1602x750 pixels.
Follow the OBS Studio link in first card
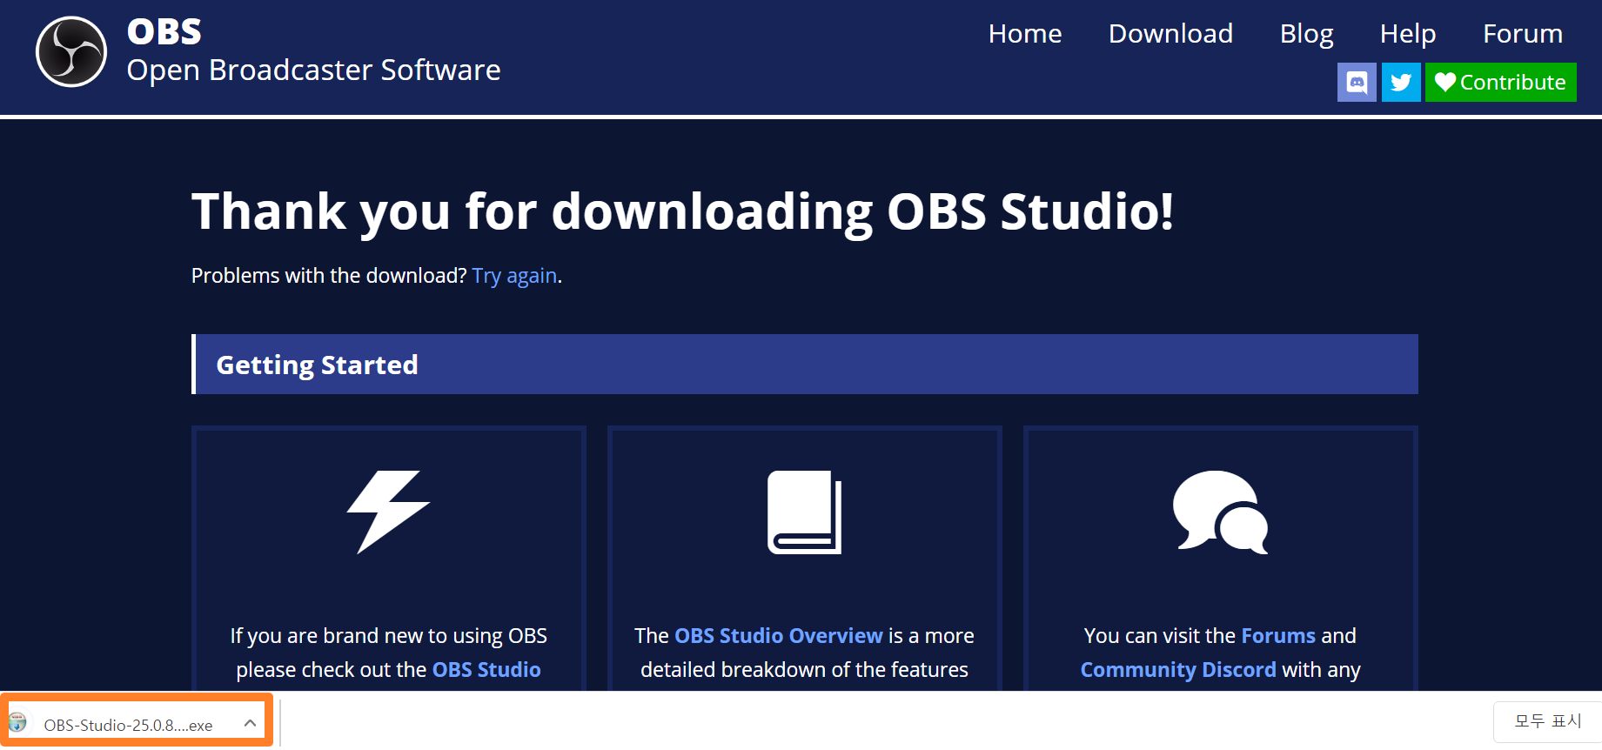486,670
